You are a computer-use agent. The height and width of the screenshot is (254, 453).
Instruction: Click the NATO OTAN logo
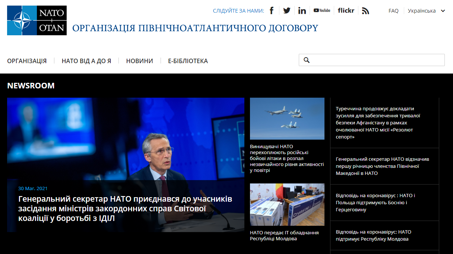(37, 20)
